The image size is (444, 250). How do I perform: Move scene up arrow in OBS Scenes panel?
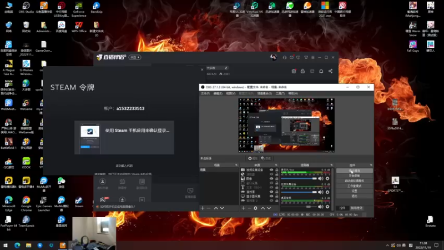[x=216, y=208]
